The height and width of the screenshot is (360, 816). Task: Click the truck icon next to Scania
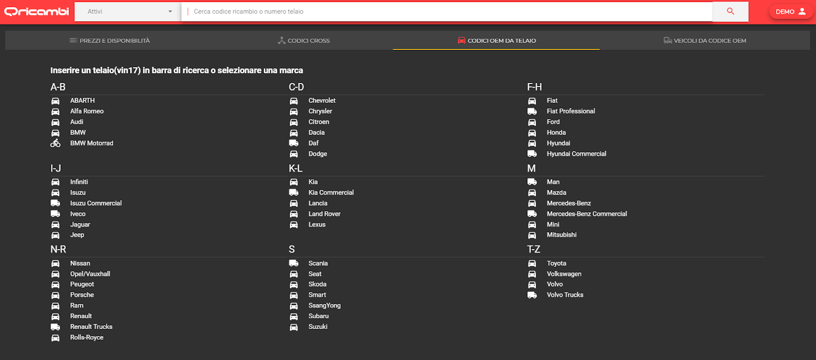(x=294, y=263)
